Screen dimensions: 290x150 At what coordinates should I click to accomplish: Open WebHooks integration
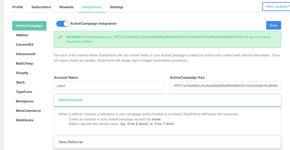pyautogui.click(x=24, y=120)
